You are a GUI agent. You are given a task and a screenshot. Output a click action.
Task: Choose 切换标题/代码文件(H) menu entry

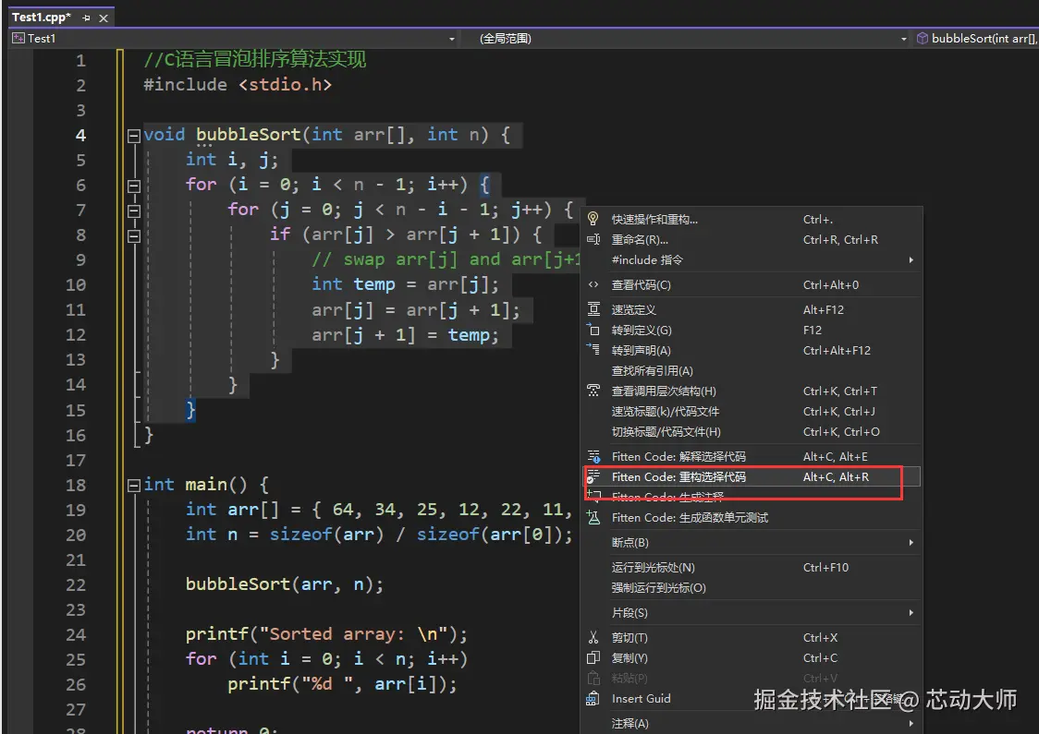click(752, 431)
